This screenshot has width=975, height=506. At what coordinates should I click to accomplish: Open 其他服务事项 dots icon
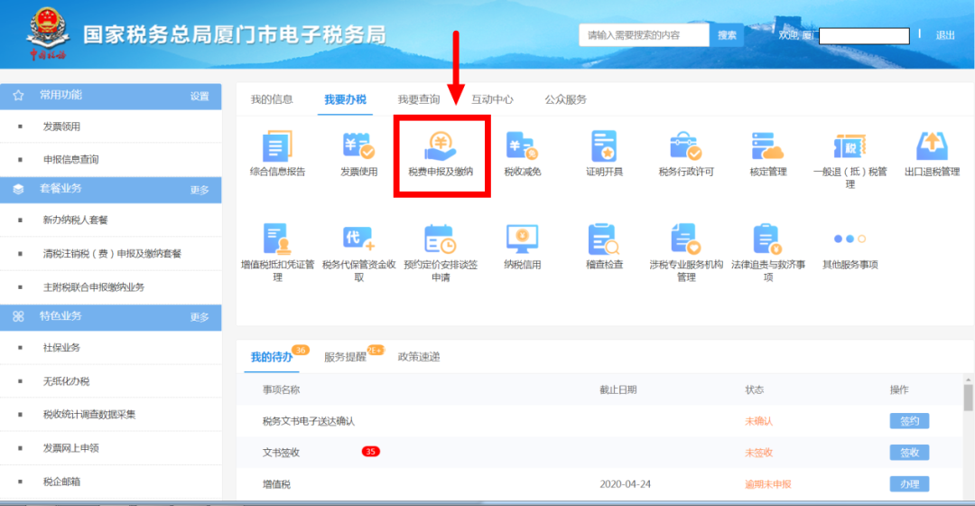850,239
